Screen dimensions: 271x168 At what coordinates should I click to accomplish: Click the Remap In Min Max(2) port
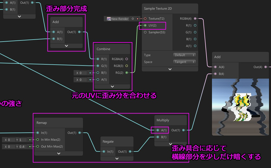coord(38,140)
